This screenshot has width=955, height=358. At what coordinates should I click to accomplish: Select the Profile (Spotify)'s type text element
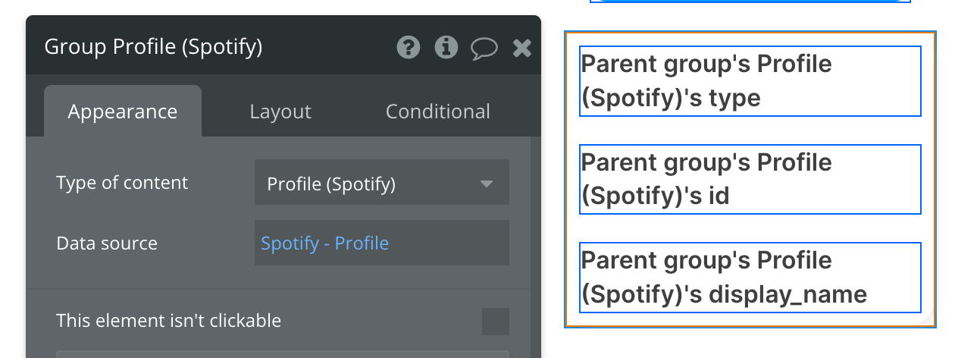(750, 80)
